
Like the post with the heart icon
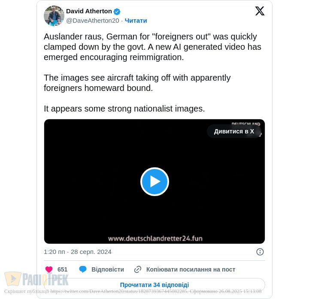click(x=49, y=269)
